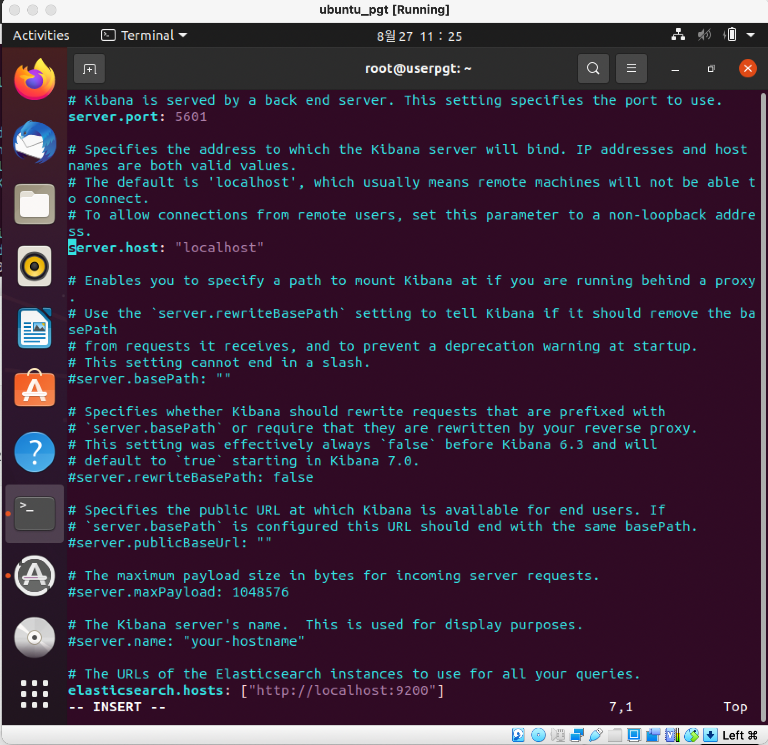This screenshot has width=768, height=745.
Task: Place cursor on server.port value 5601
Action: coord(191,117)
